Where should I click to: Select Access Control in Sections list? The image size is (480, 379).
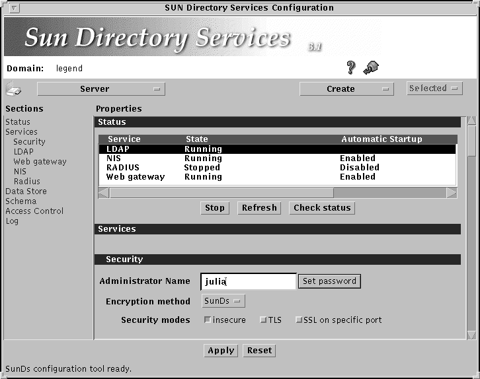[x=34, y=211]
